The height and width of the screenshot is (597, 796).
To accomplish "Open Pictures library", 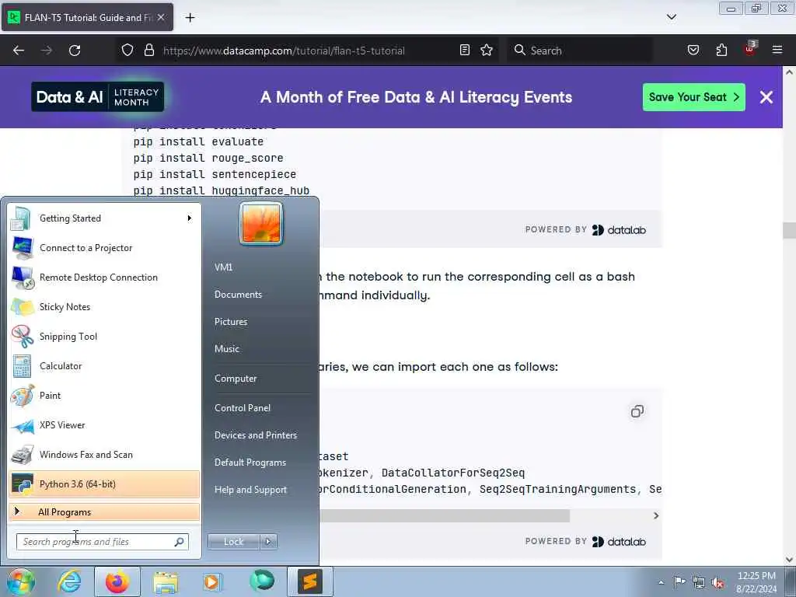I will [231, 322].
